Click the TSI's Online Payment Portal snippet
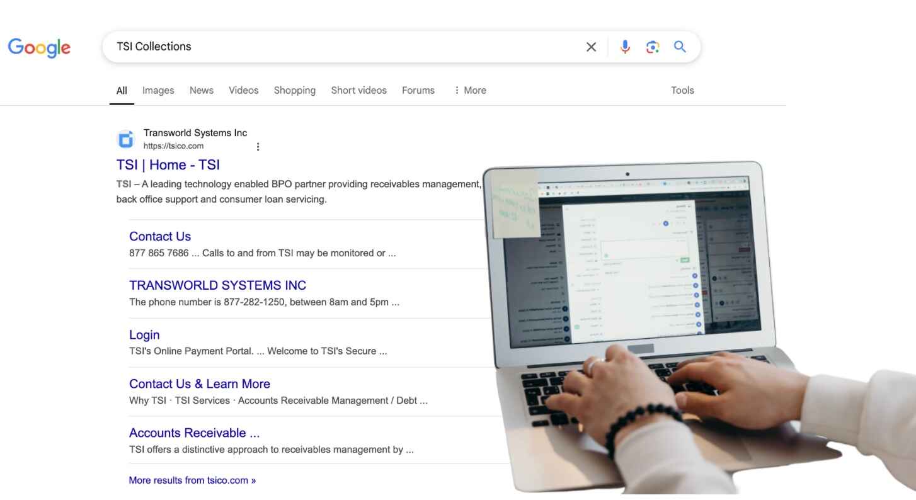The width and height of the screenshot is (916, 500). coord(258,351)
